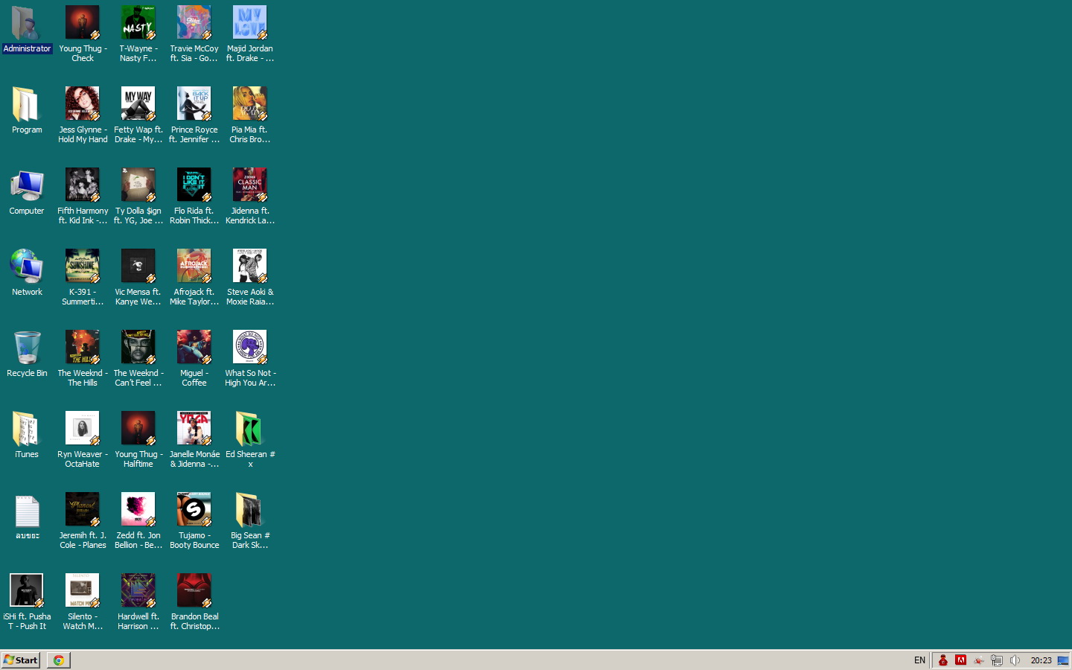Click Brandon Beal ft. Christopher file
Image resolution: width=1072 pixels, height=670 pixels.
(194, 602)
